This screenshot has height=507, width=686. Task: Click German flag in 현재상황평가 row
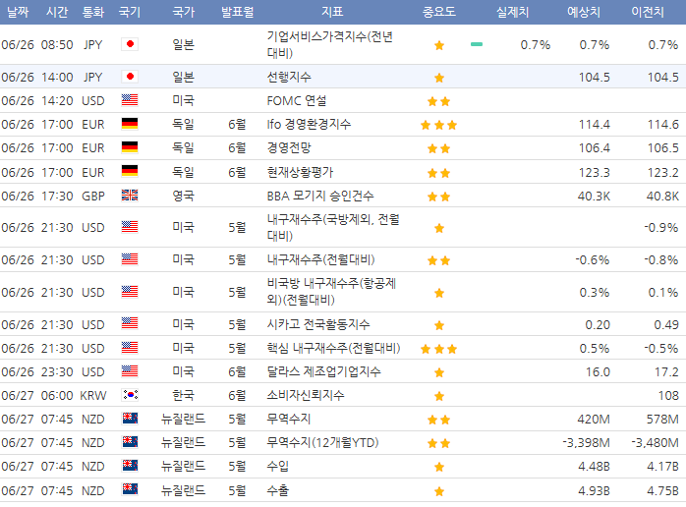click(x=130, y=171)
